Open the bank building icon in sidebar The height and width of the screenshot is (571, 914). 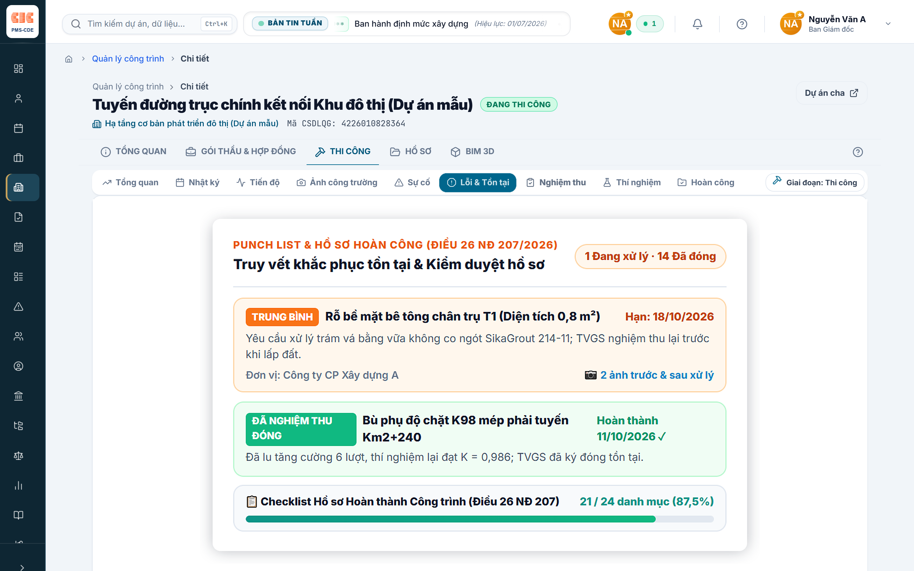[18, 396]
